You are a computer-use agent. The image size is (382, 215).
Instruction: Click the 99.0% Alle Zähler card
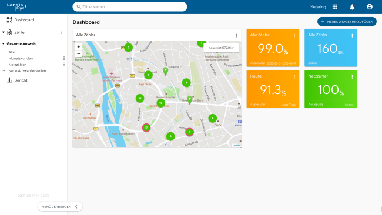pos(273,48)
